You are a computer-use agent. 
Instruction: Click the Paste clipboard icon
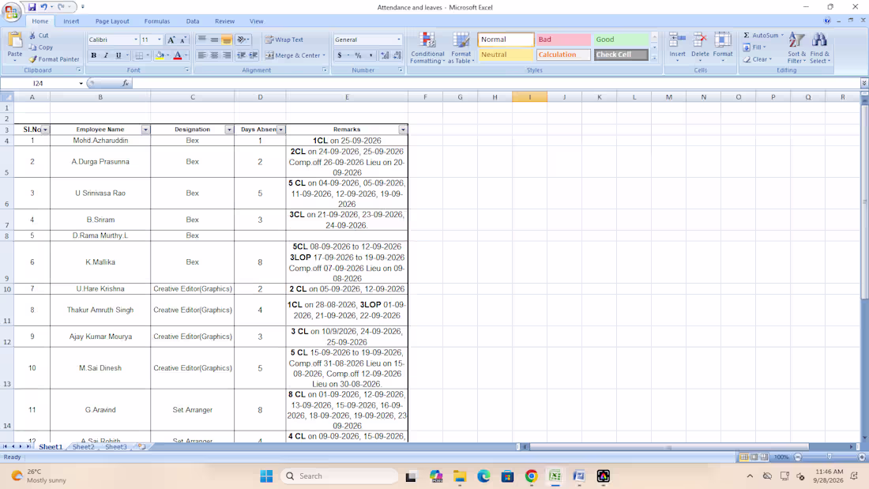coord(15,40)
